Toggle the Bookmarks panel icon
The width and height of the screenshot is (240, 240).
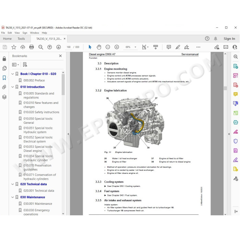pos(4,78)
